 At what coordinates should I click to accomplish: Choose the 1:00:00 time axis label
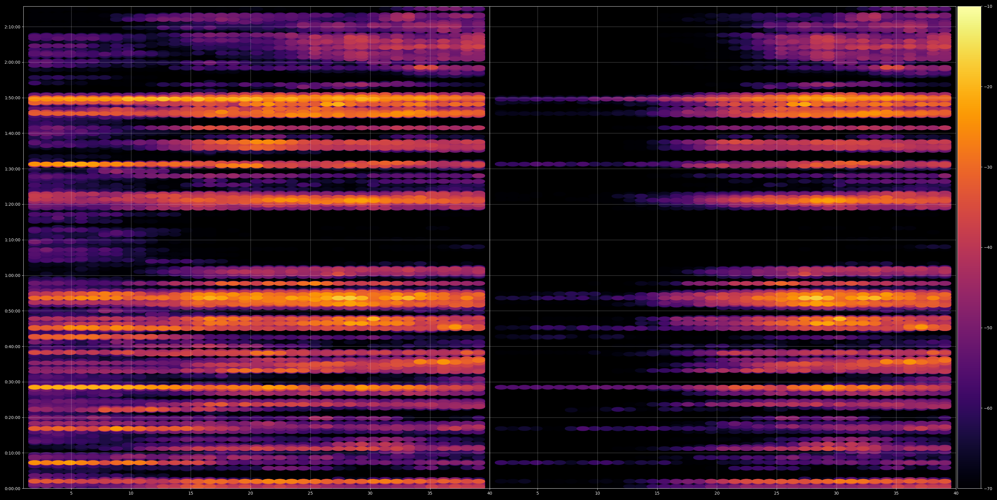13,276
